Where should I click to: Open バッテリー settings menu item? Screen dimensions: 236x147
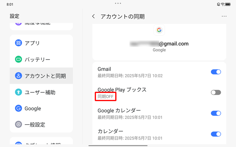pos(41,59)
